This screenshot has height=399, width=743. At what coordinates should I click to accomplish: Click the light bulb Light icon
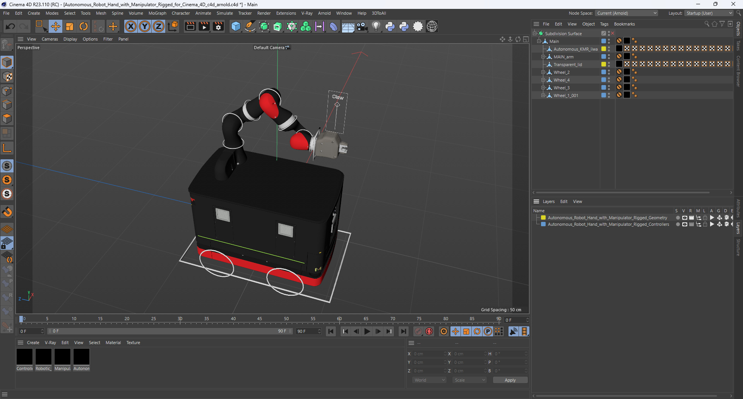(376, 26)
